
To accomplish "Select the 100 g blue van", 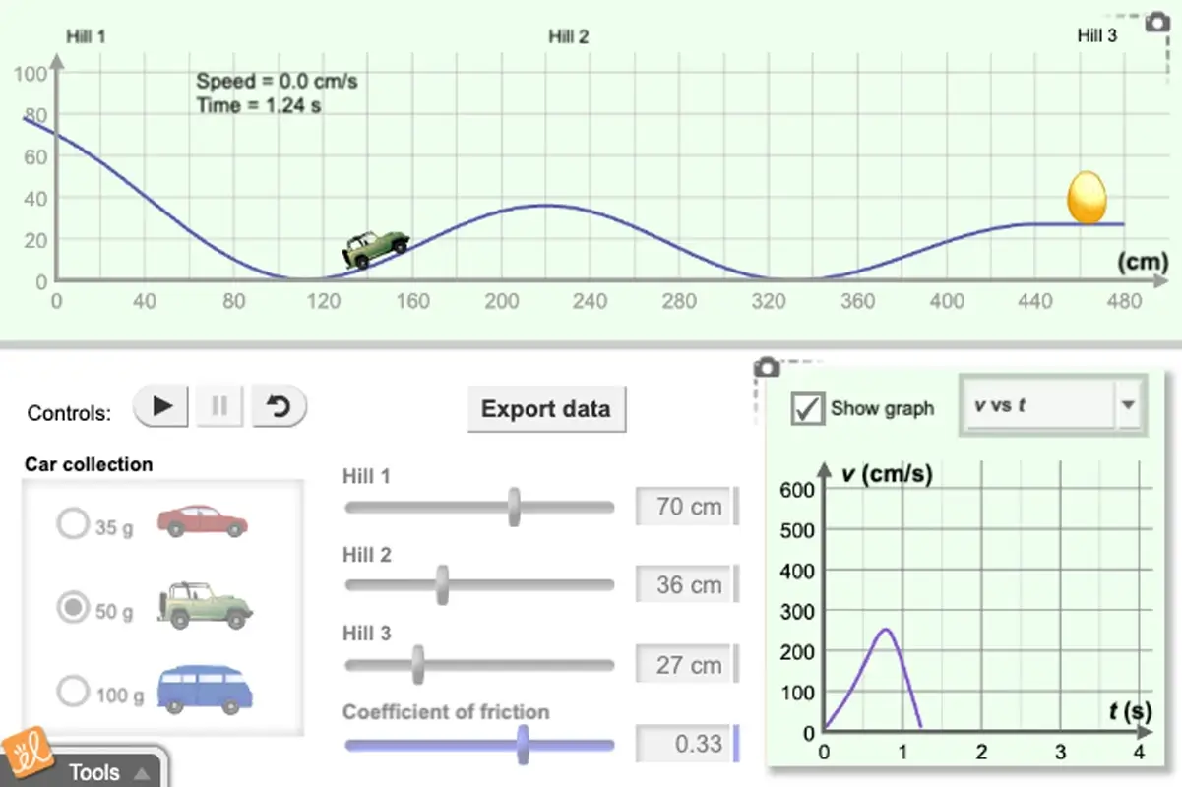I will (72, 692).
